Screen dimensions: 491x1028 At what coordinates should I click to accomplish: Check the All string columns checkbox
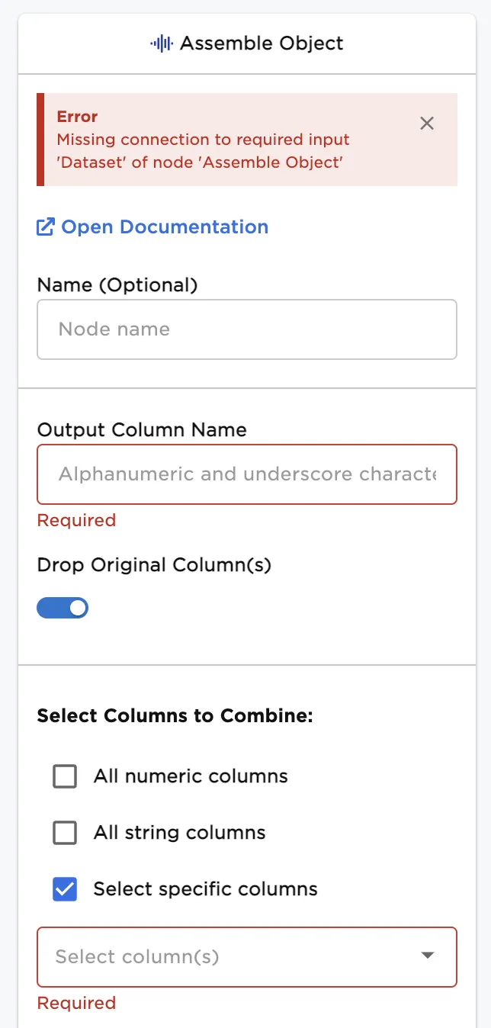point(65,832)
